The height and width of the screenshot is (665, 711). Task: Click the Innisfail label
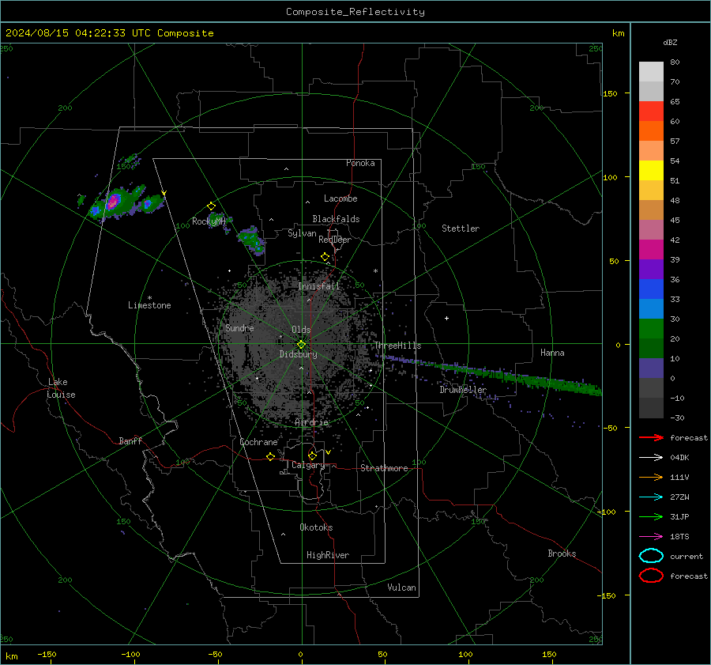(x=319, y=286)
